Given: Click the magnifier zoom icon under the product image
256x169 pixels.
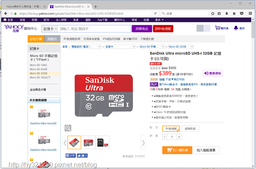Looking at the screenshot, I should pyautogui.click(x=68, y=128).
